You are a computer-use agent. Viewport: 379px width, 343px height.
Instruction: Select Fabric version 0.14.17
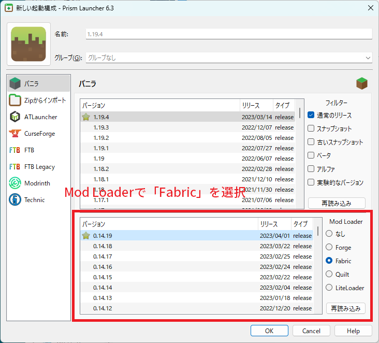tap(197, 256)
